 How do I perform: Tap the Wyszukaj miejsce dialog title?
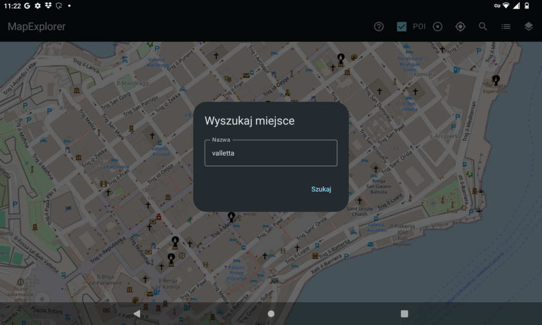249,121
